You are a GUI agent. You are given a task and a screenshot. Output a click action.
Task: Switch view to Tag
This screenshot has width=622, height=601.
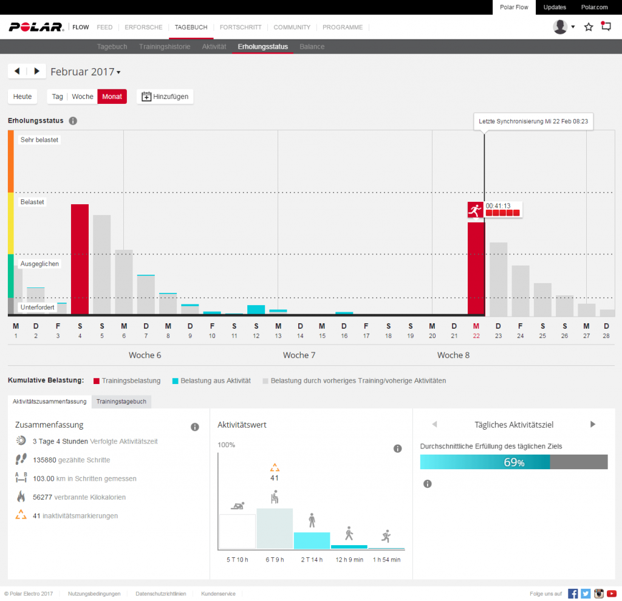58,97
